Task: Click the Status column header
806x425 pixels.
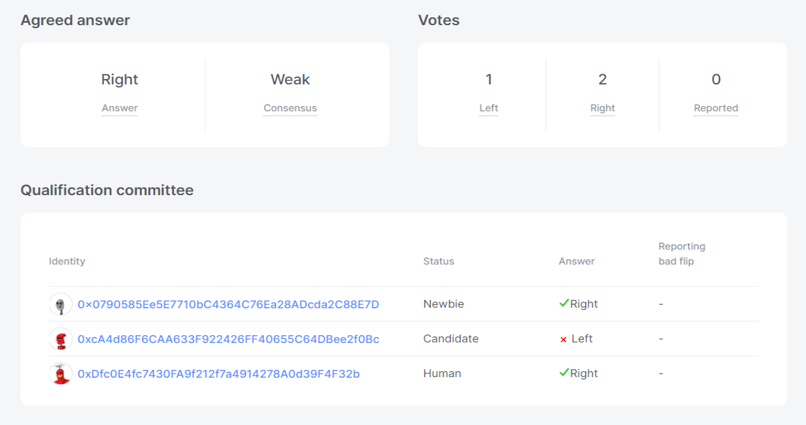Action: [x=439, y=261]
